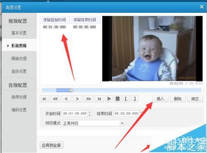Screen dimensions: 207x153
Task: Click the 清空 (clear) button
Action: click(x=195, y=99)
